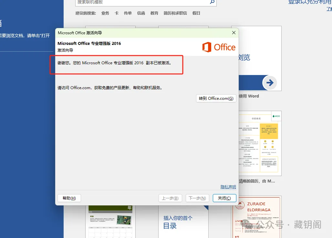332x238 pixels.
Task: Click the 关闭(C) button in the wizard
Action: point(224,198)
